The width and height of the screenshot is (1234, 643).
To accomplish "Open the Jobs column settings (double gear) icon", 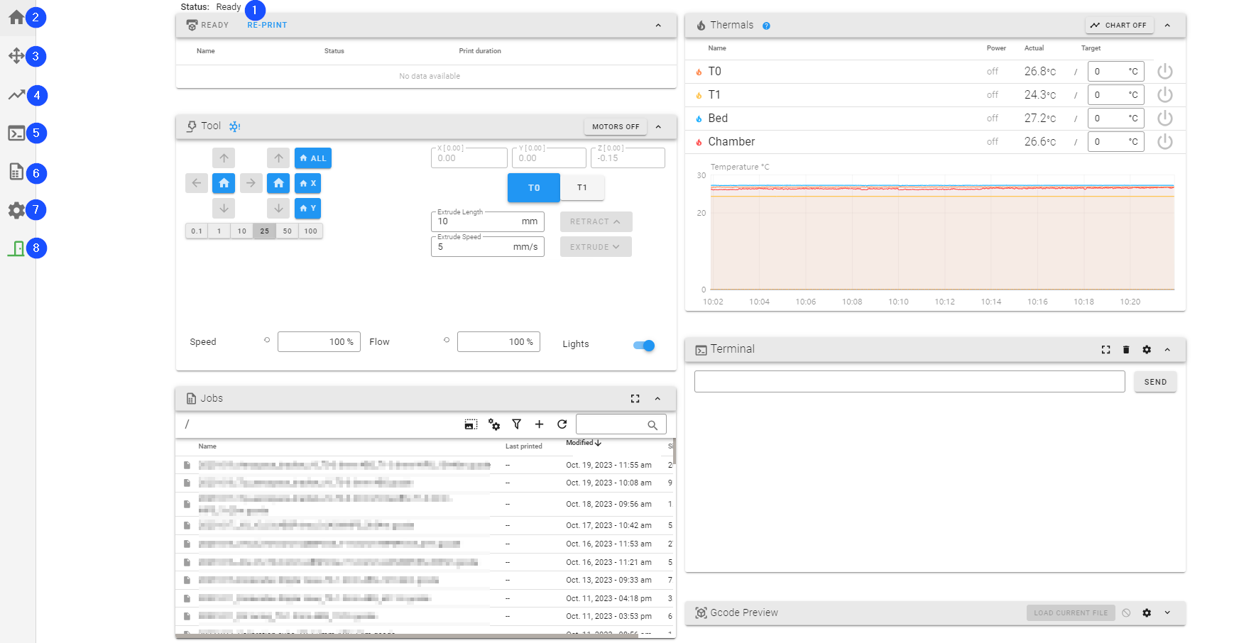I will pyautogui.click(x=494, y=424).
